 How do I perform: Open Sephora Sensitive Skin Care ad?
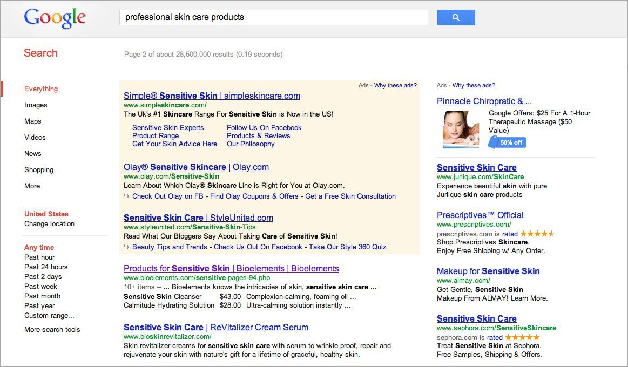[477, 318]
